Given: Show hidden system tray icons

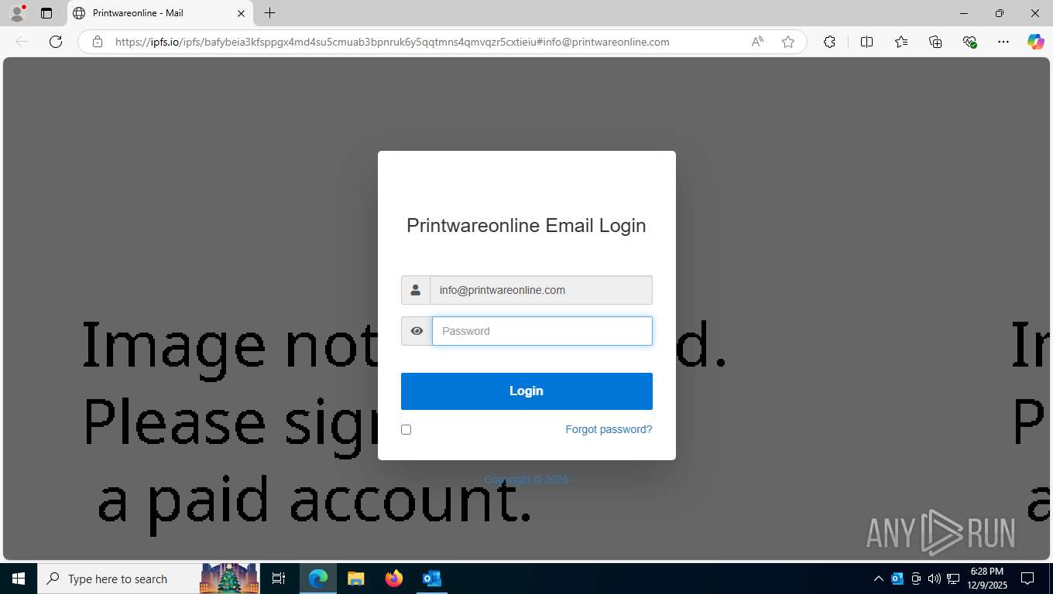Looking at the screenshot, I should pyautogui.click(x=878, y=579).
